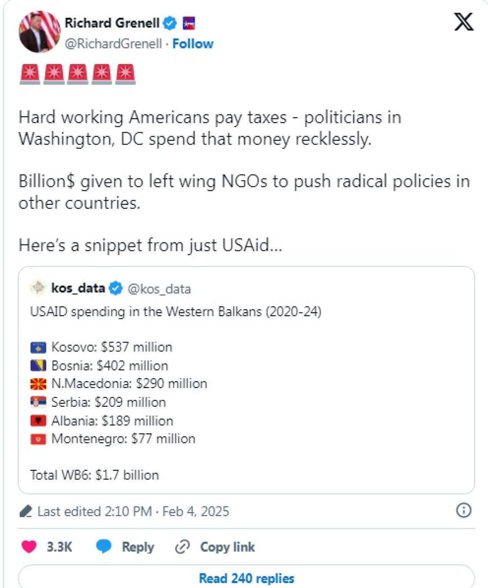The image size is (488, 588).
Task: Open the @RichardGrenell handle link
Action: coord(113,43)
